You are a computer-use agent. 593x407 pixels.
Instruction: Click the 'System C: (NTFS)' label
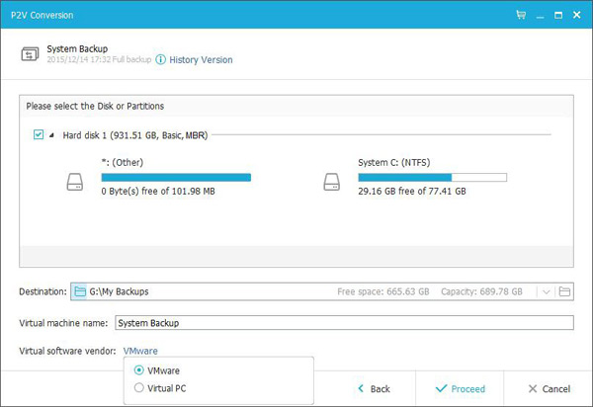(394, 162)
